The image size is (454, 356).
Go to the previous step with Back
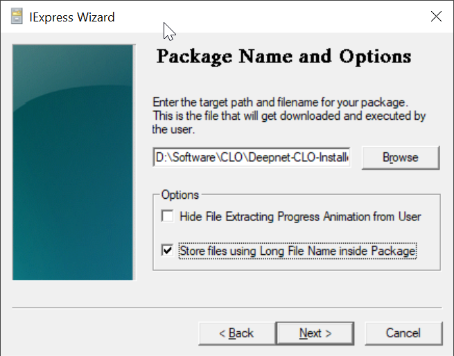[x=236, y=333]
